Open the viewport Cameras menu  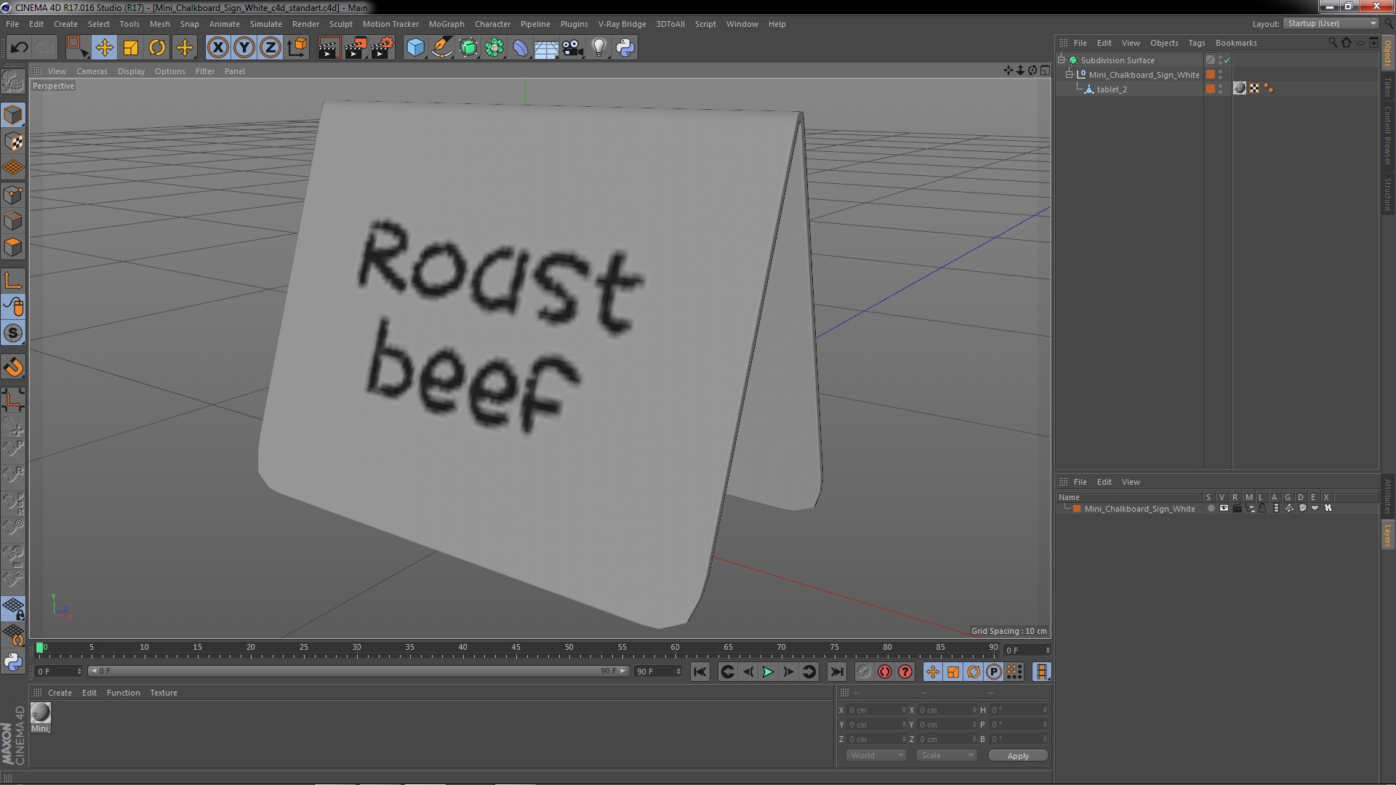point(92,71)
